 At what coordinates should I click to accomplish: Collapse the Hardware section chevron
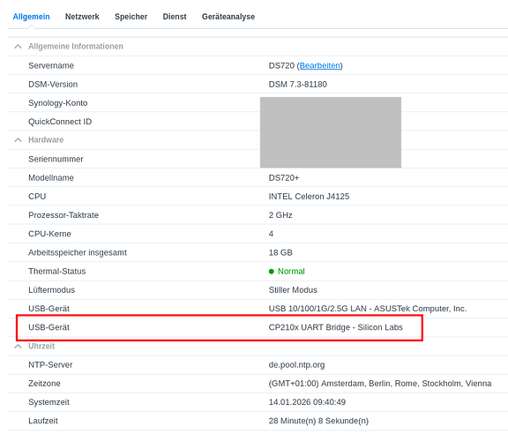19,140
